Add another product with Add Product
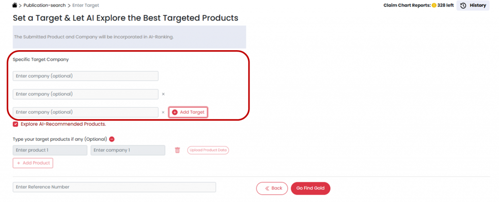 pyautogui.click(x=33, y=163)
